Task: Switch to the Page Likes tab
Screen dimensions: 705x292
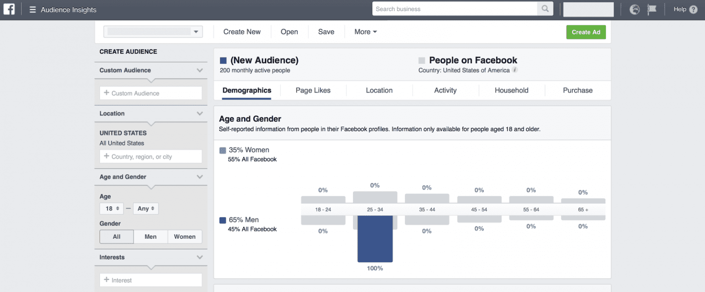Action: 313,90
